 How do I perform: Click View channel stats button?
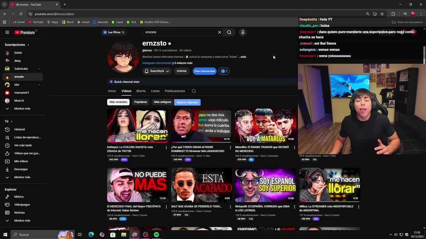click(x=205, y=71)
